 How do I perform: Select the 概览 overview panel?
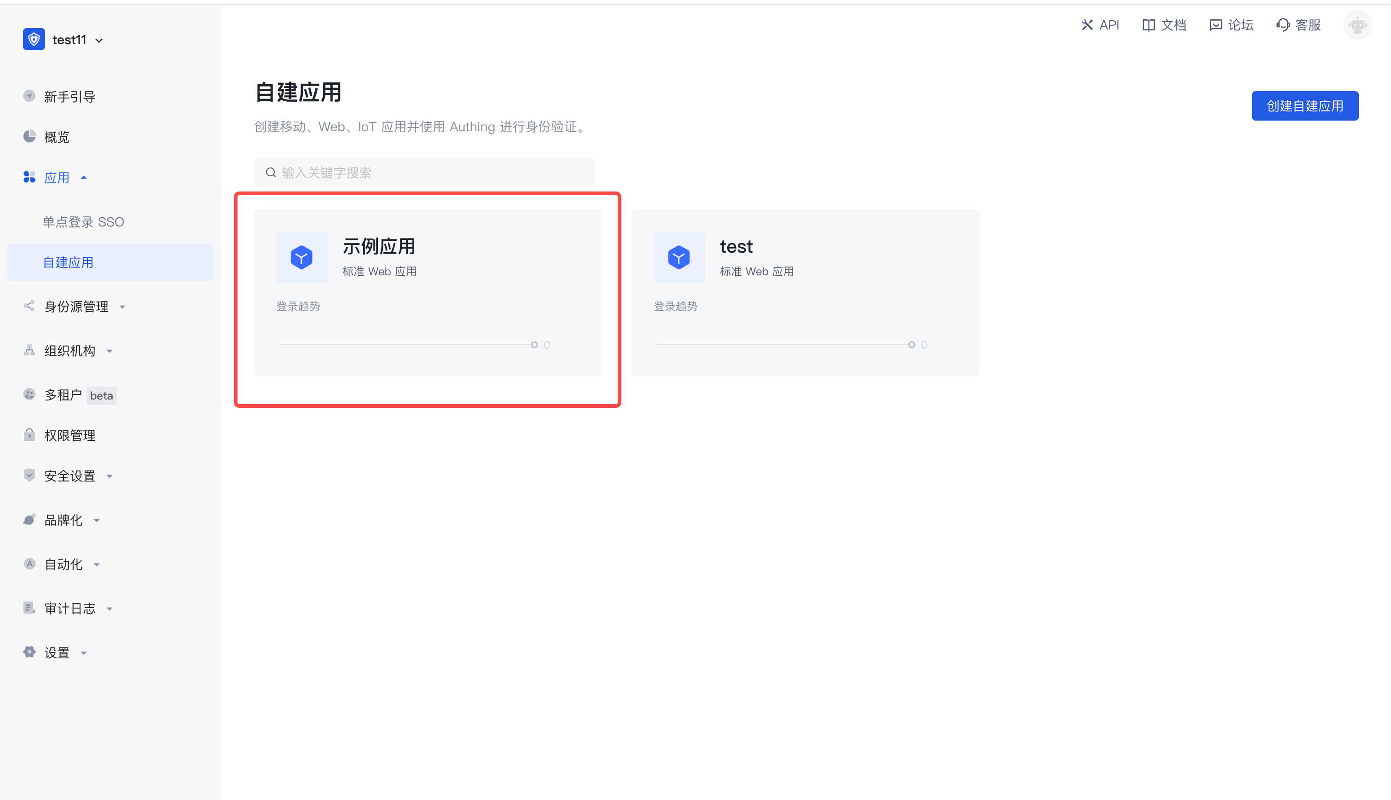tap(57, 136)
